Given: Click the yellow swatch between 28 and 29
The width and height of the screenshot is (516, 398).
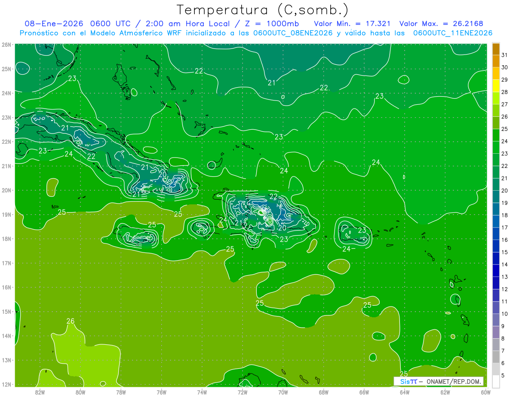Looking at the screenshot, I should coord(496,85).
